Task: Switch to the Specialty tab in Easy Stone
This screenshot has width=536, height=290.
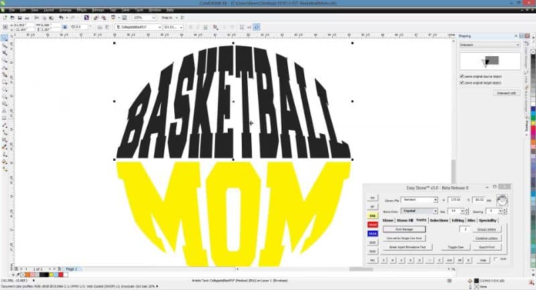Action: coord(488,220)
